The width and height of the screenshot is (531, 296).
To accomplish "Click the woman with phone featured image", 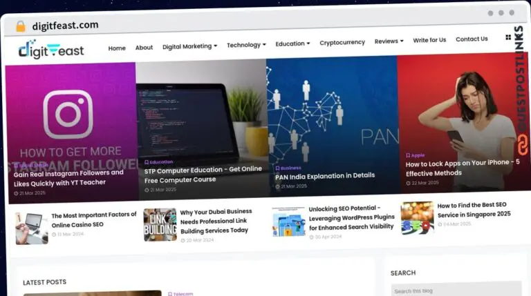I will tap(464, 122).
